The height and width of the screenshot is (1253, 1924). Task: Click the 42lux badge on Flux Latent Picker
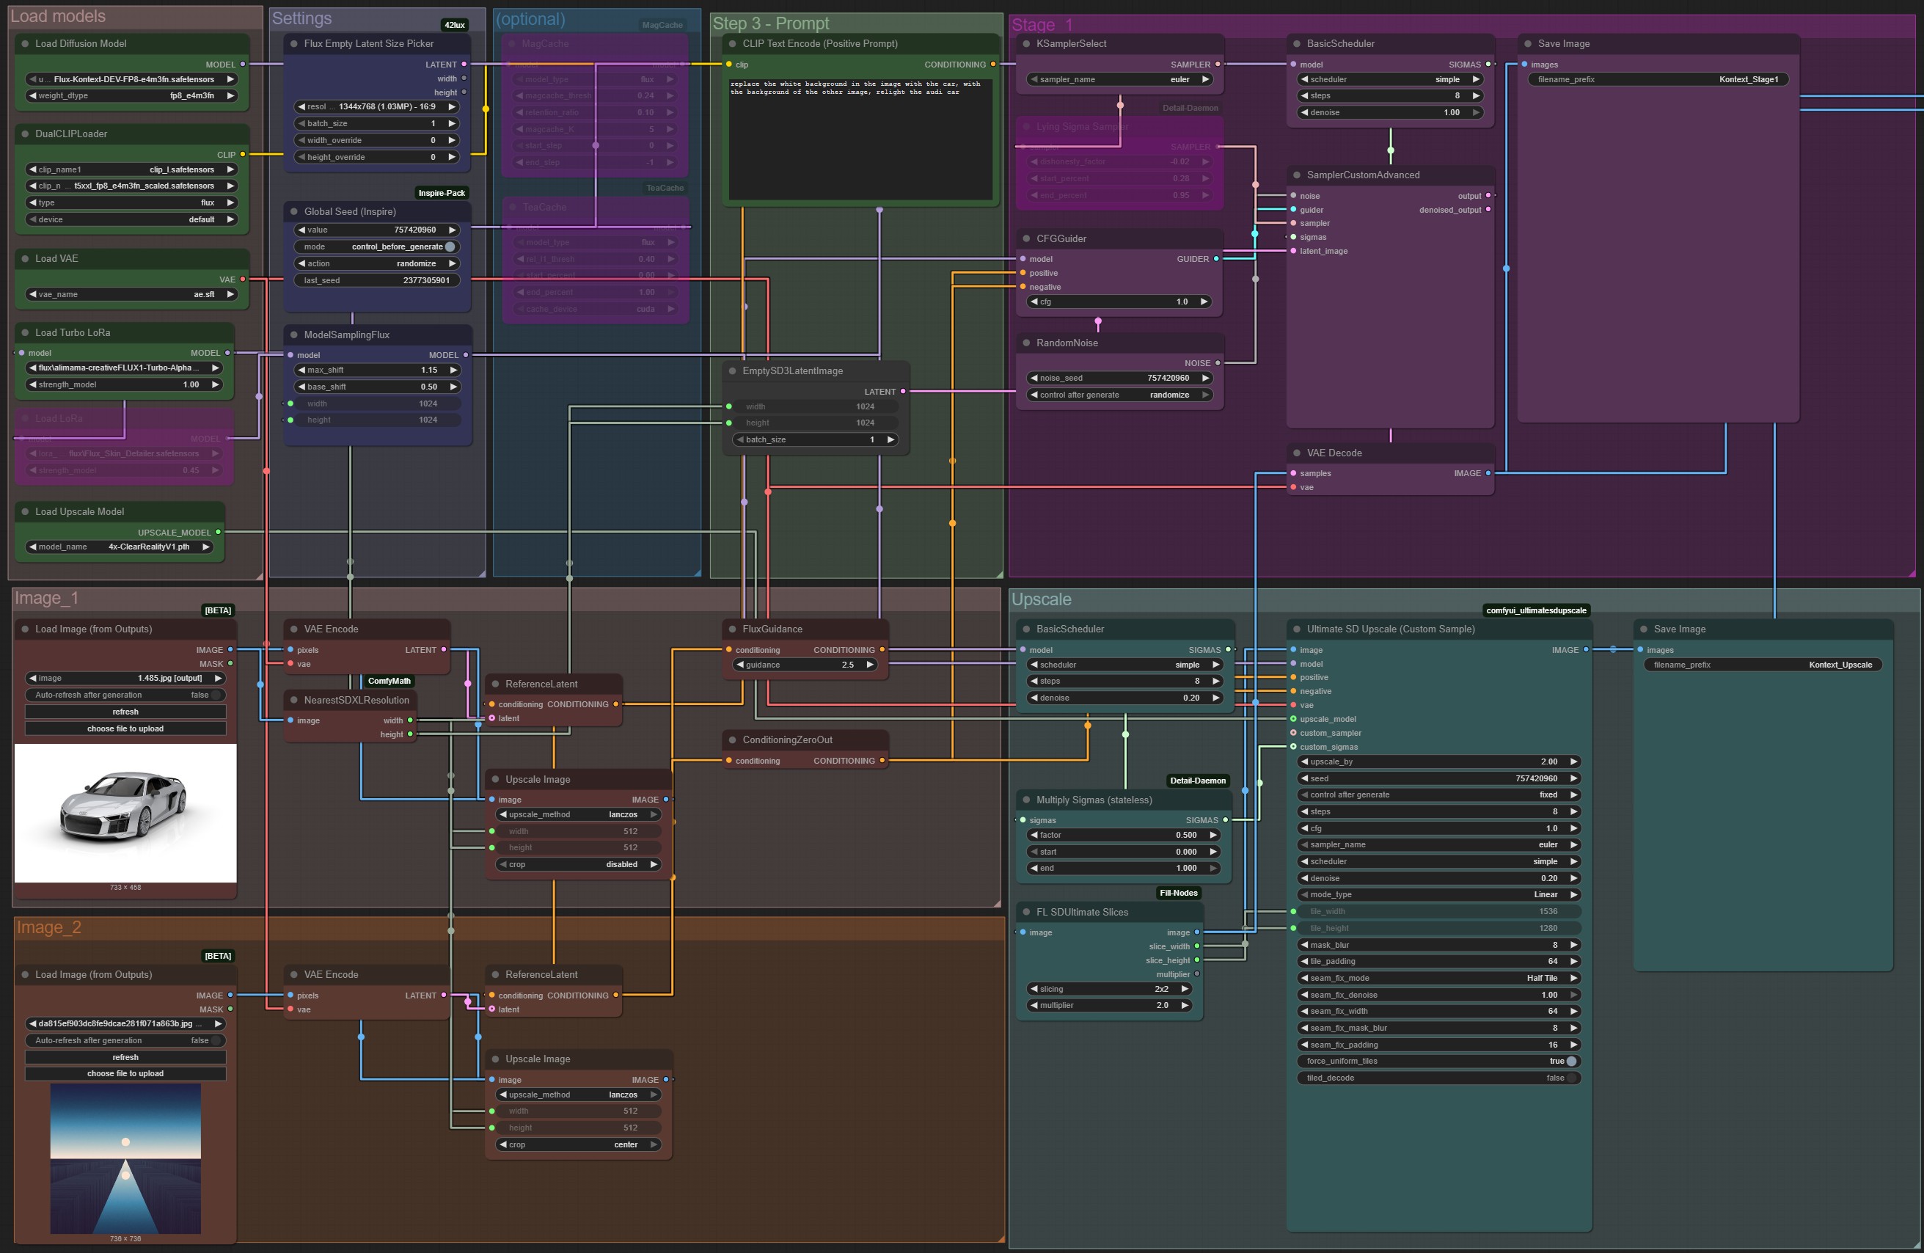[455, 25]
